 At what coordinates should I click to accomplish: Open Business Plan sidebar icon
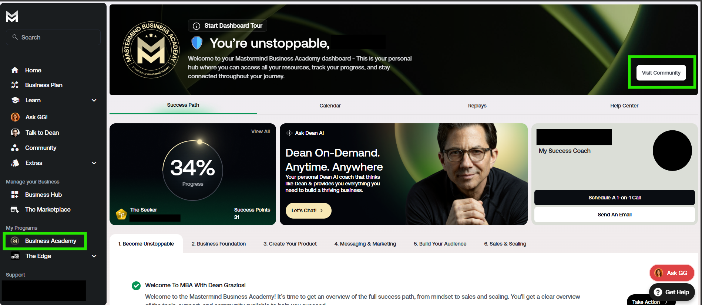(x=15, y=85)
